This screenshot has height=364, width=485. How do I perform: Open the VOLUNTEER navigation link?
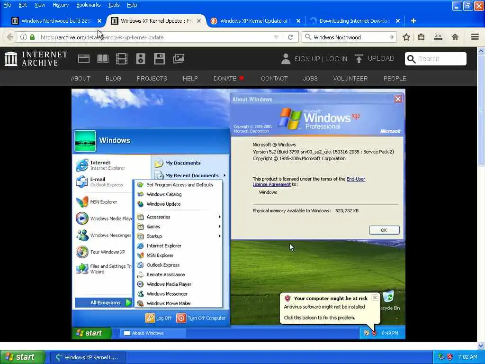pos(350,79)
